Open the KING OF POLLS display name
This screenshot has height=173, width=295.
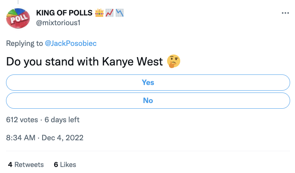[64, 13]
